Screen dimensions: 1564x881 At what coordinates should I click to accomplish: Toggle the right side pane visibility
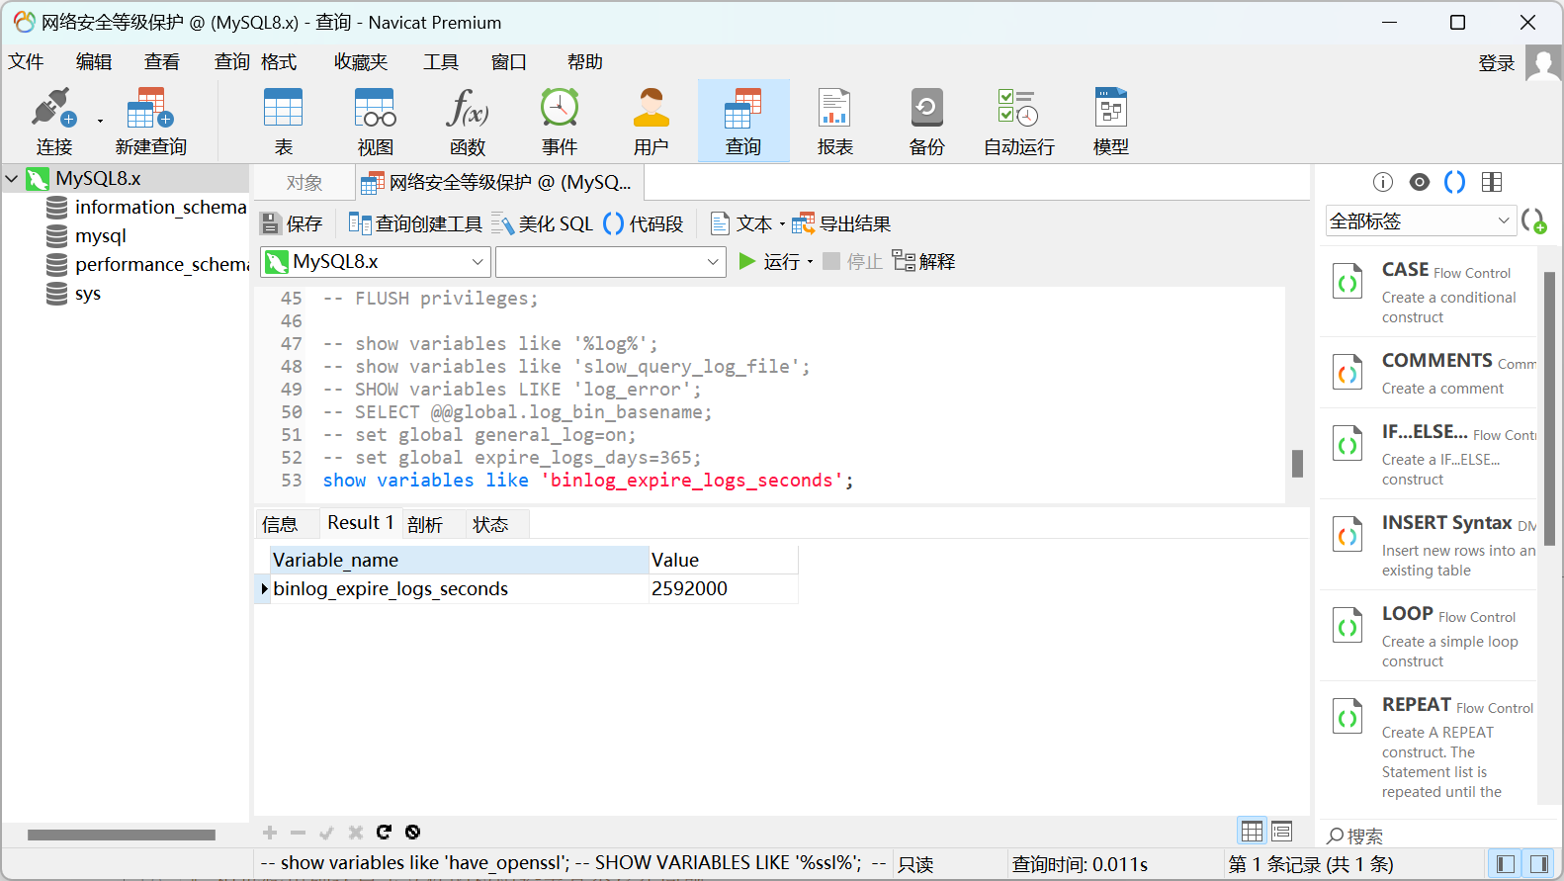pos(1538,864)
